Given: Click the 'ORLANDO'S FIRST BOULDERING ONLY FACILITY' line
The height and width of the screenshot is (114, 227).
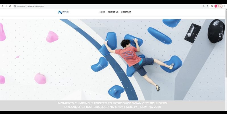Looking at the screenshot, I should [x=113, y=107].
